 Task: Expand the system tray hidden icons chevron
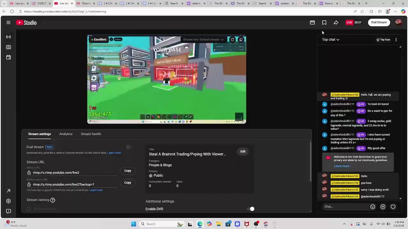click(x=344, y=224)
